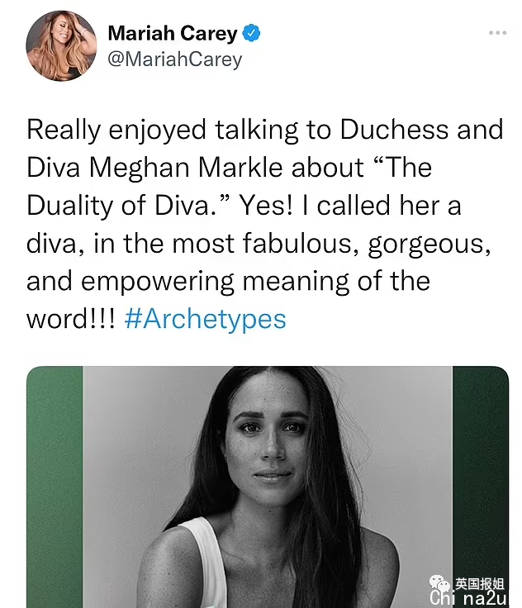This screenshot has width=522, height=608.
Task: Open the tweet's three-dot more options menu
Action: click(x=496, y=33)
